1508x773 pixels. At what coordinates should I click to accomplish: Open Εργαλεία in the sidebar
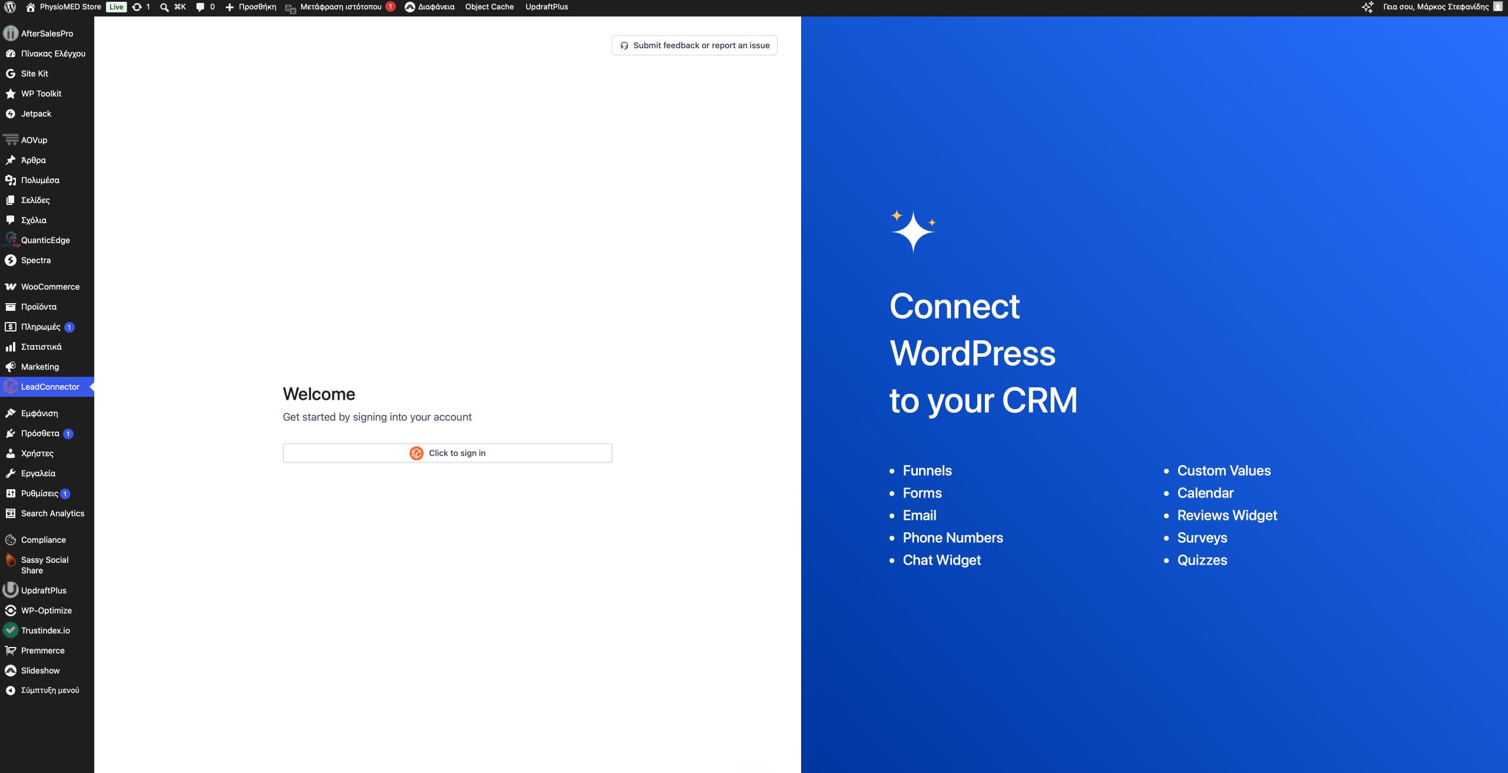pyautogui.click(x=47, y=473)
